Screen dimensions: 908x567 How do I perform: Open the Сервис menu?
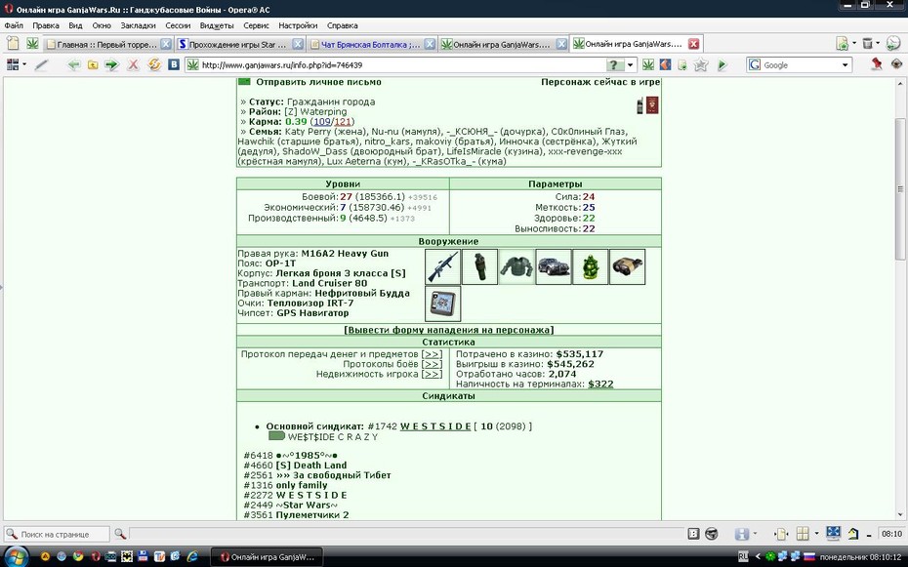tap(256, 25)
